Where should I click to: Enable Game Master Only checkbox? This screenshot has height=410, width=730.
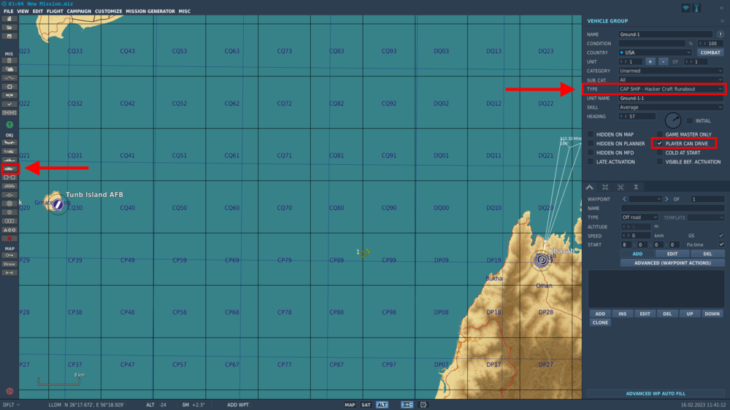(x=659, y=134)
